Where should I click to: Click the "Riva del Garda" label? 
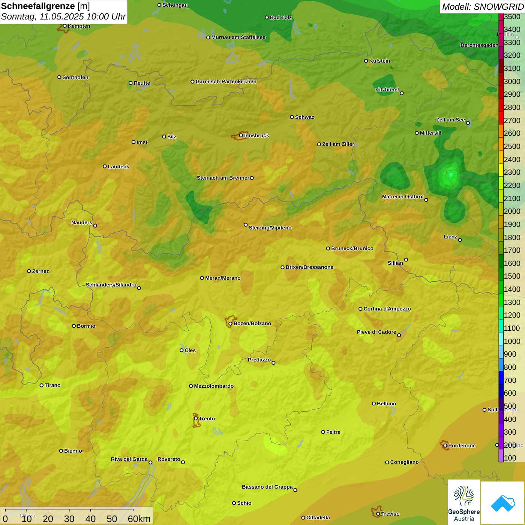point(129,459)
